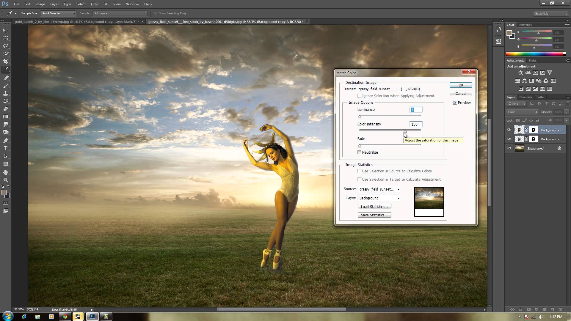Hide the Background layer visibility
Image resolution: width=571 pixels, height=321 pixels.
(509, 148)
